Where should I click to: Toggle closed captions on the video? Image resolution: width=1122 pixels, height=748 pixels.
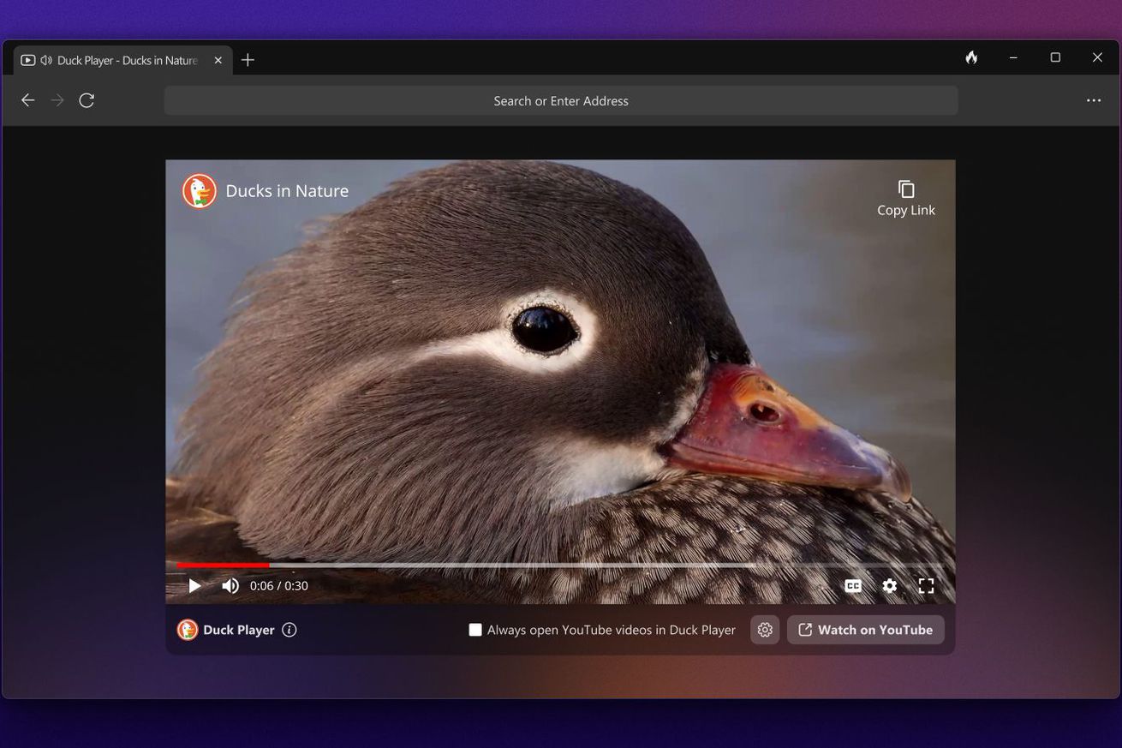tap(853, 586)
